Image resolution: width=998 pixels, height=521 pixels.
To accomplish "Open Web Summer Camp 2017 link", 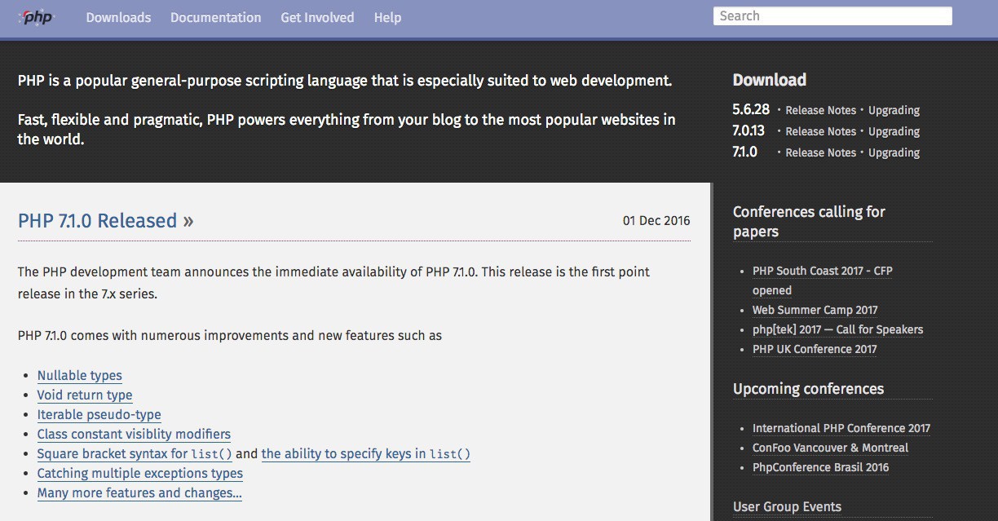I will pyautogui.click(x=815, y=310).
